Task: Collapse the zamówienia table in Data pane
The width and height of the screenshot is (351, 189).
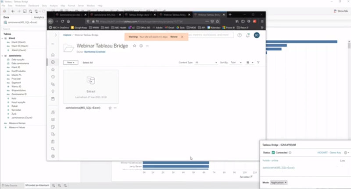Action: (x=3, y=56)
